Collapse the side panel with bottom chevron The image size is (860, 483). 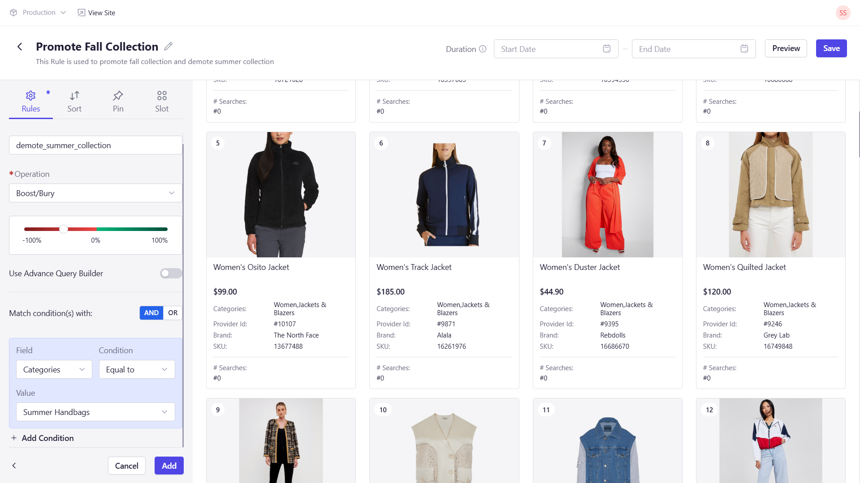[14, 466]
